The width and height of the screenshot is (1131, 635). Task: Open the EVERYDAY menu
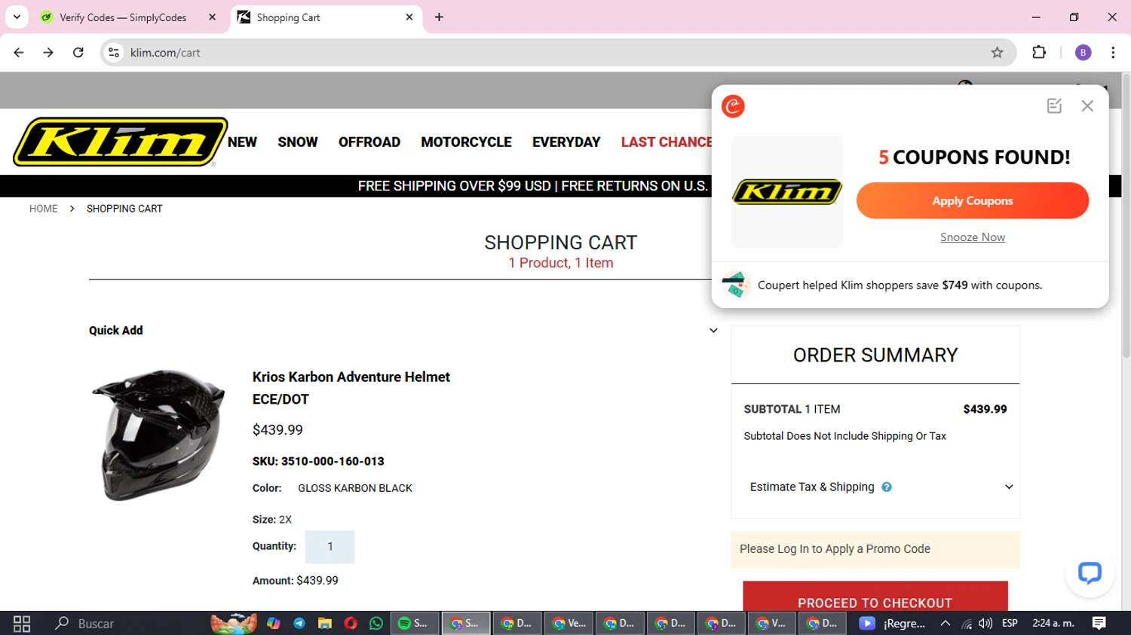tap(566, 142)
